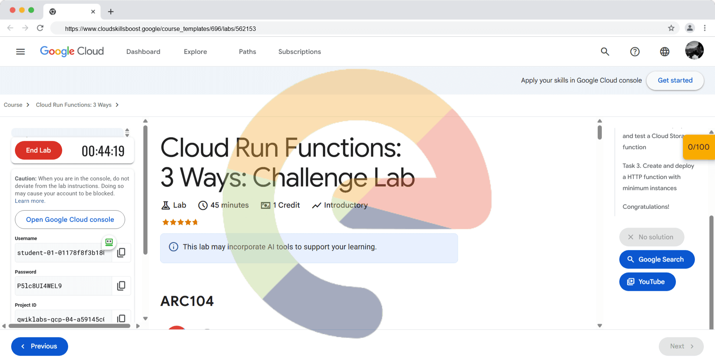Click the Learn more link
Viewport: 715px width, 363px height.
30,201
